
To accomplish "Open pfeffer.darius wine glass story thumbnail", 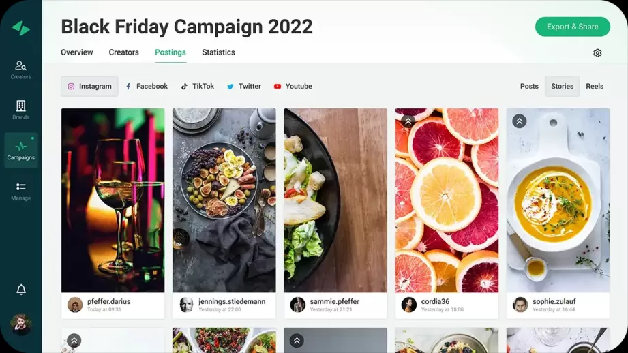I will click(113, 200).
